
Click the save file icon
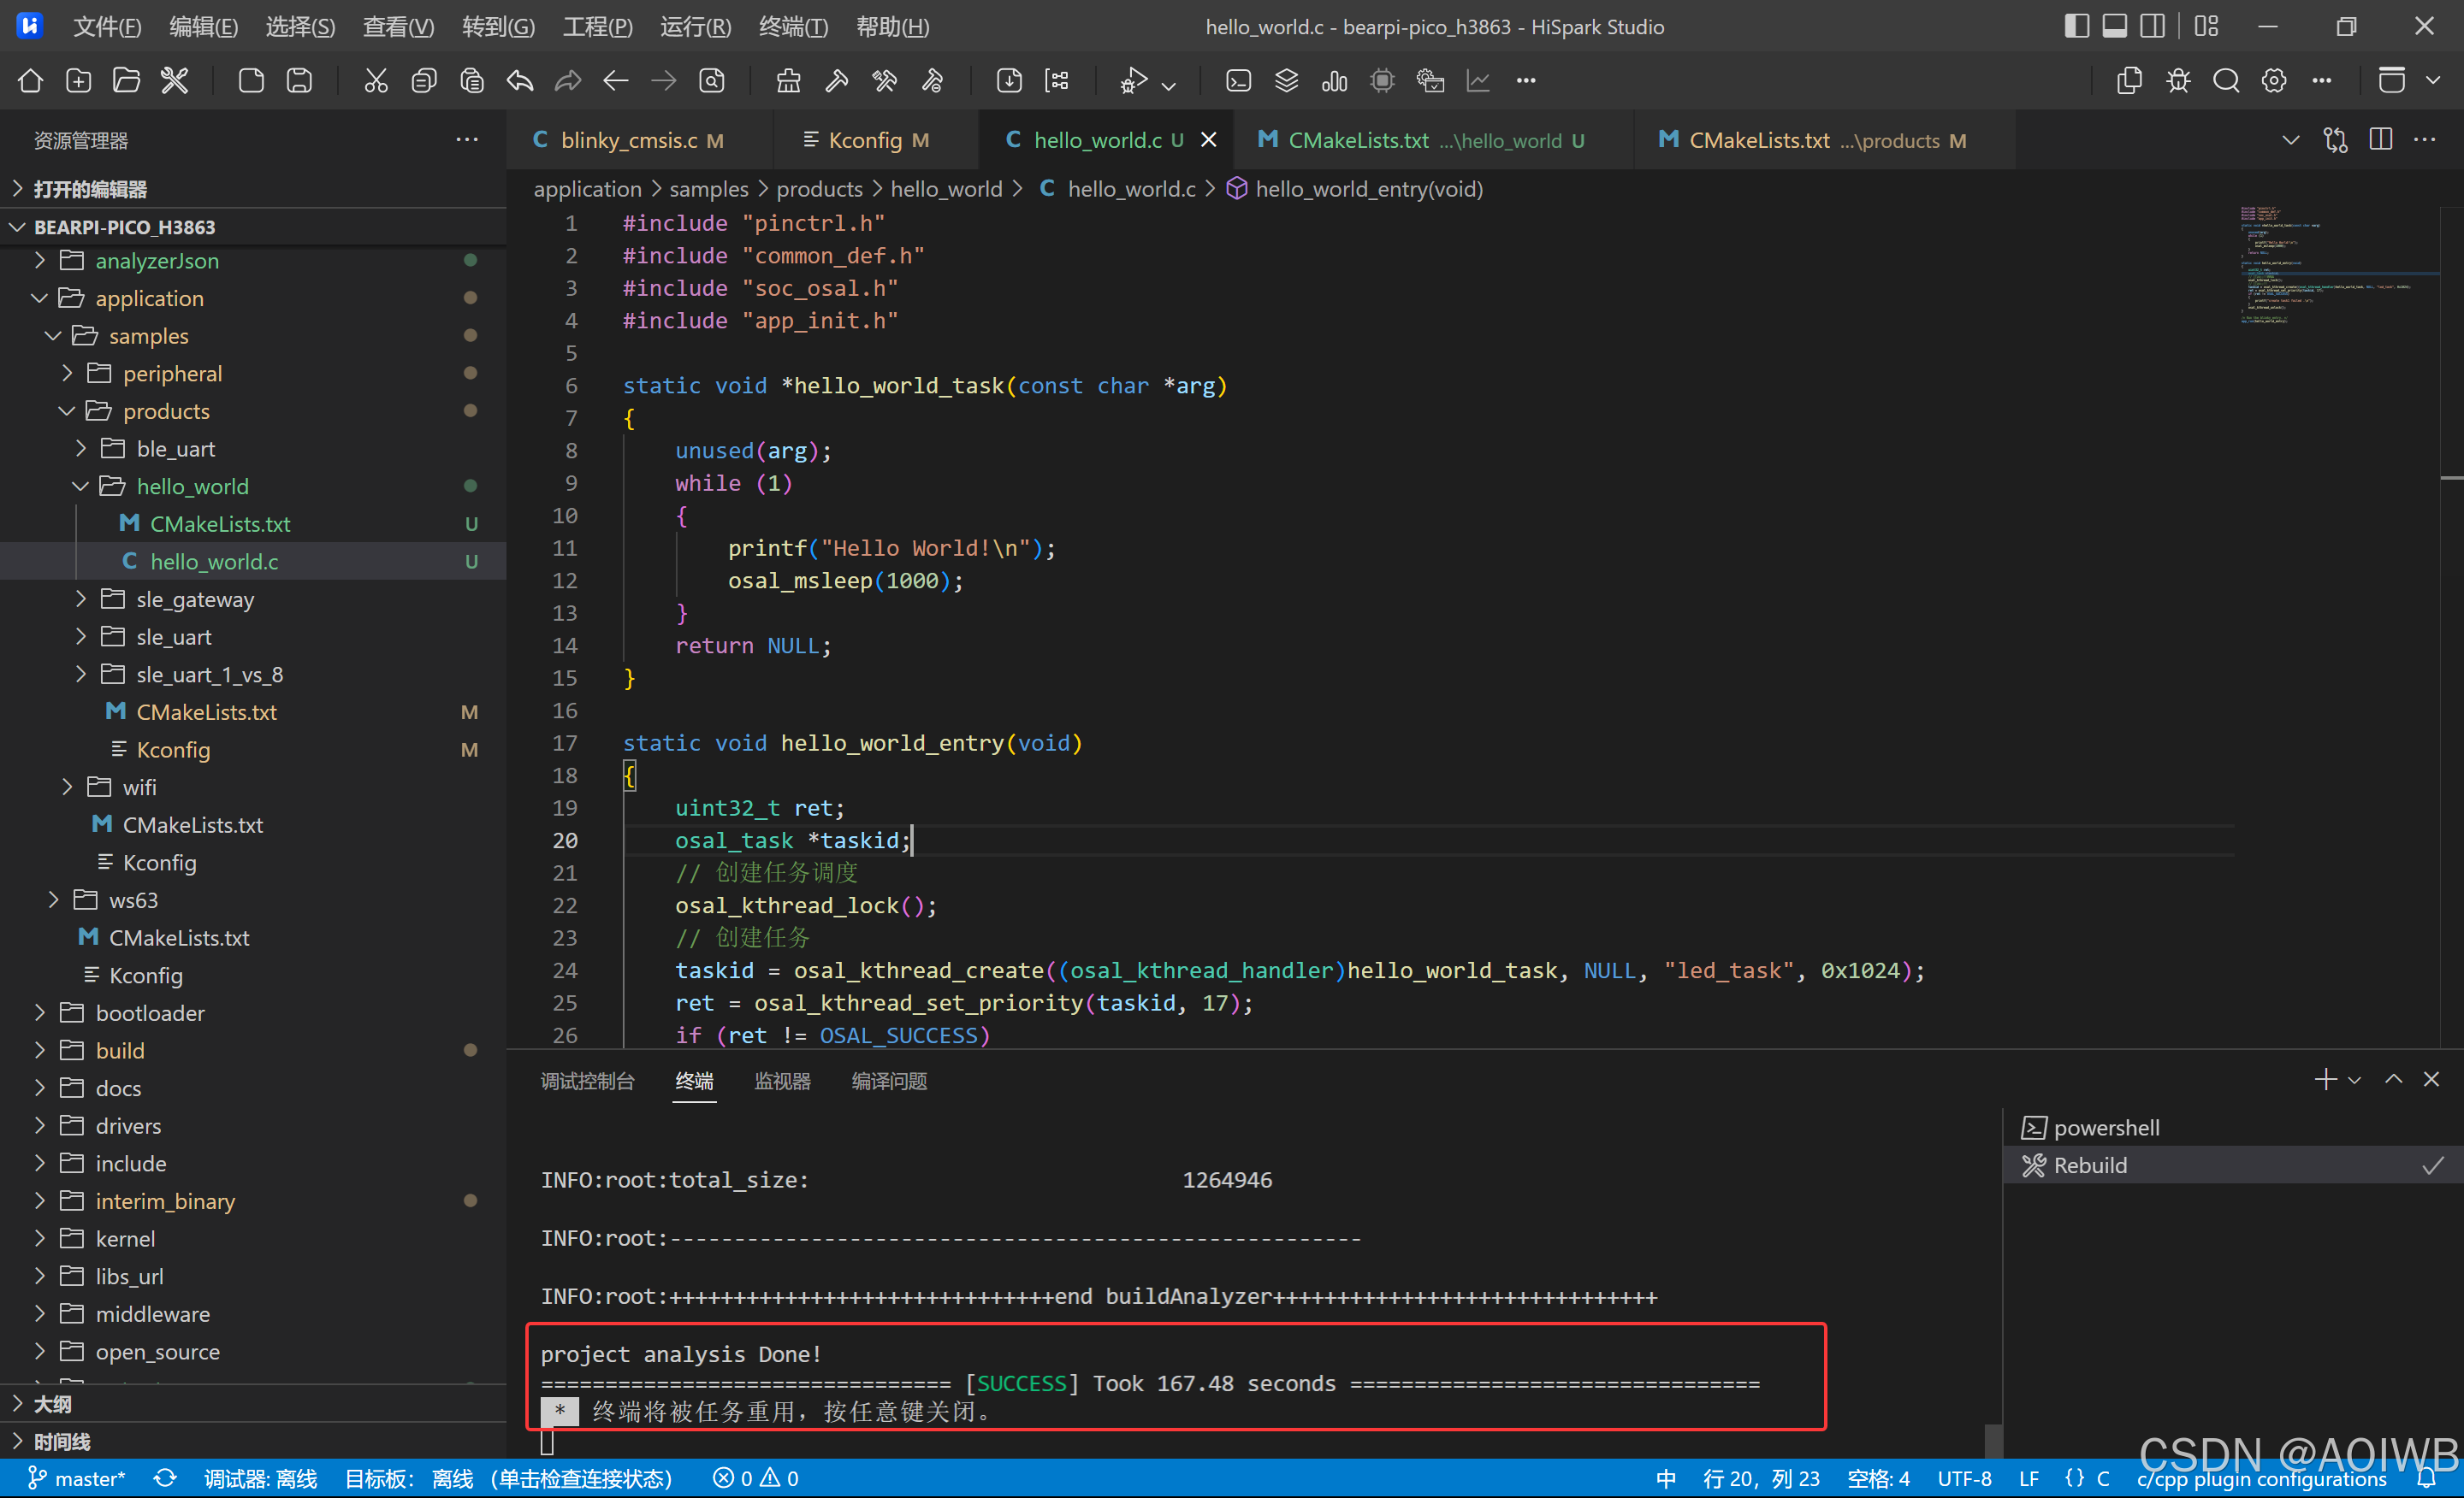click(x=299, y=81)
